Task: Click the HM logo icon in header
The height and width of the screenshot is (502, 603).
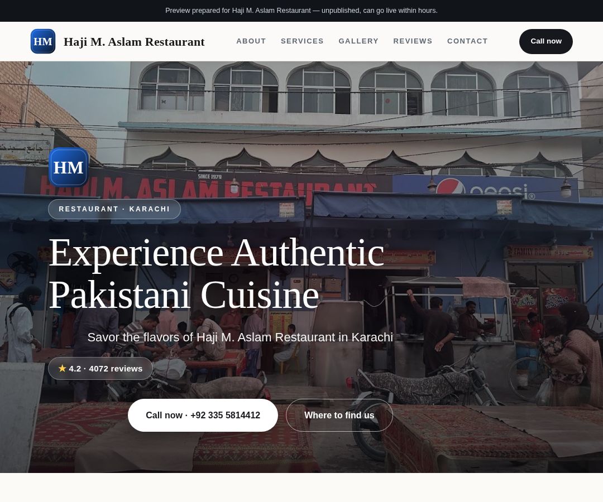Action: click(x=43, y=41)
